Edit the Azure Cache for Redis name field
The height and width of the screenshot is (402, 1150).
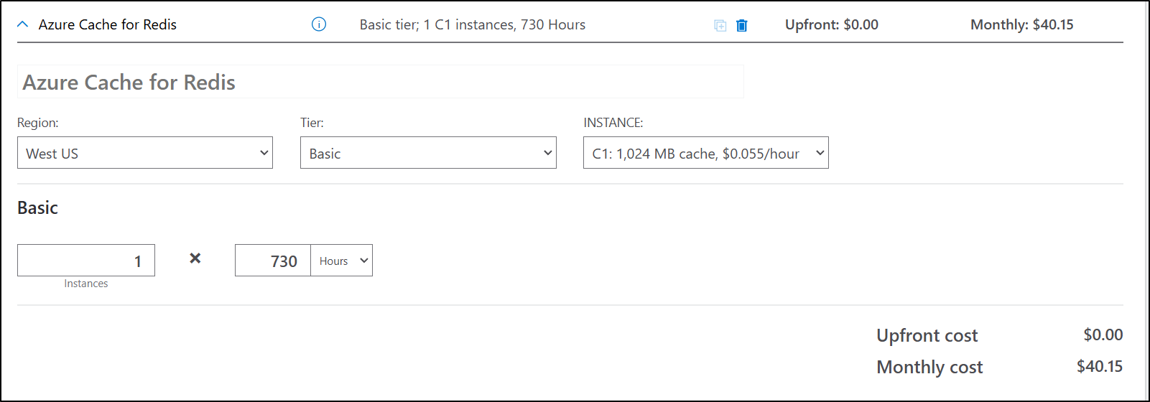(381, 82)
